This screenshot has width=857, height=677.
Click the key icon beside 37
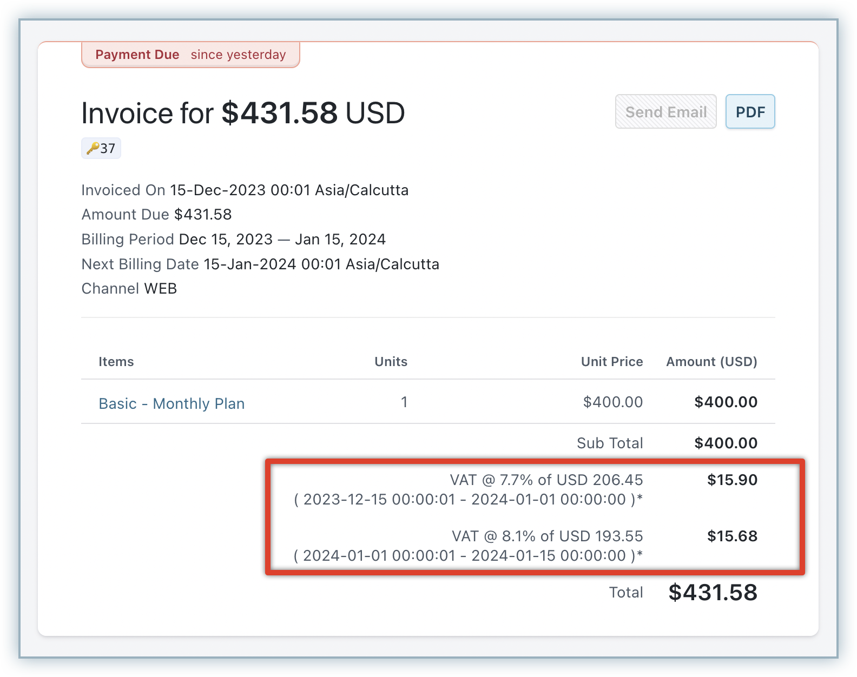(x=93, y=149)
